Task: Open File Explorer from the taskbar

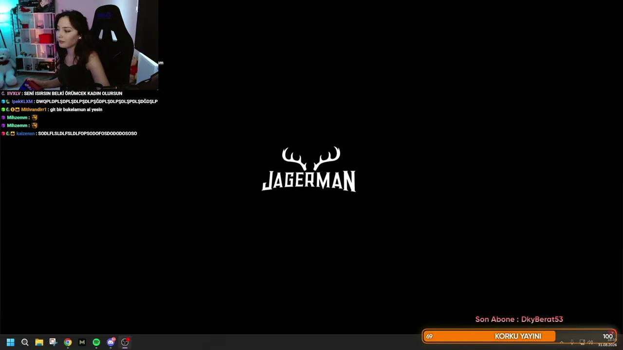Action: 39,342
